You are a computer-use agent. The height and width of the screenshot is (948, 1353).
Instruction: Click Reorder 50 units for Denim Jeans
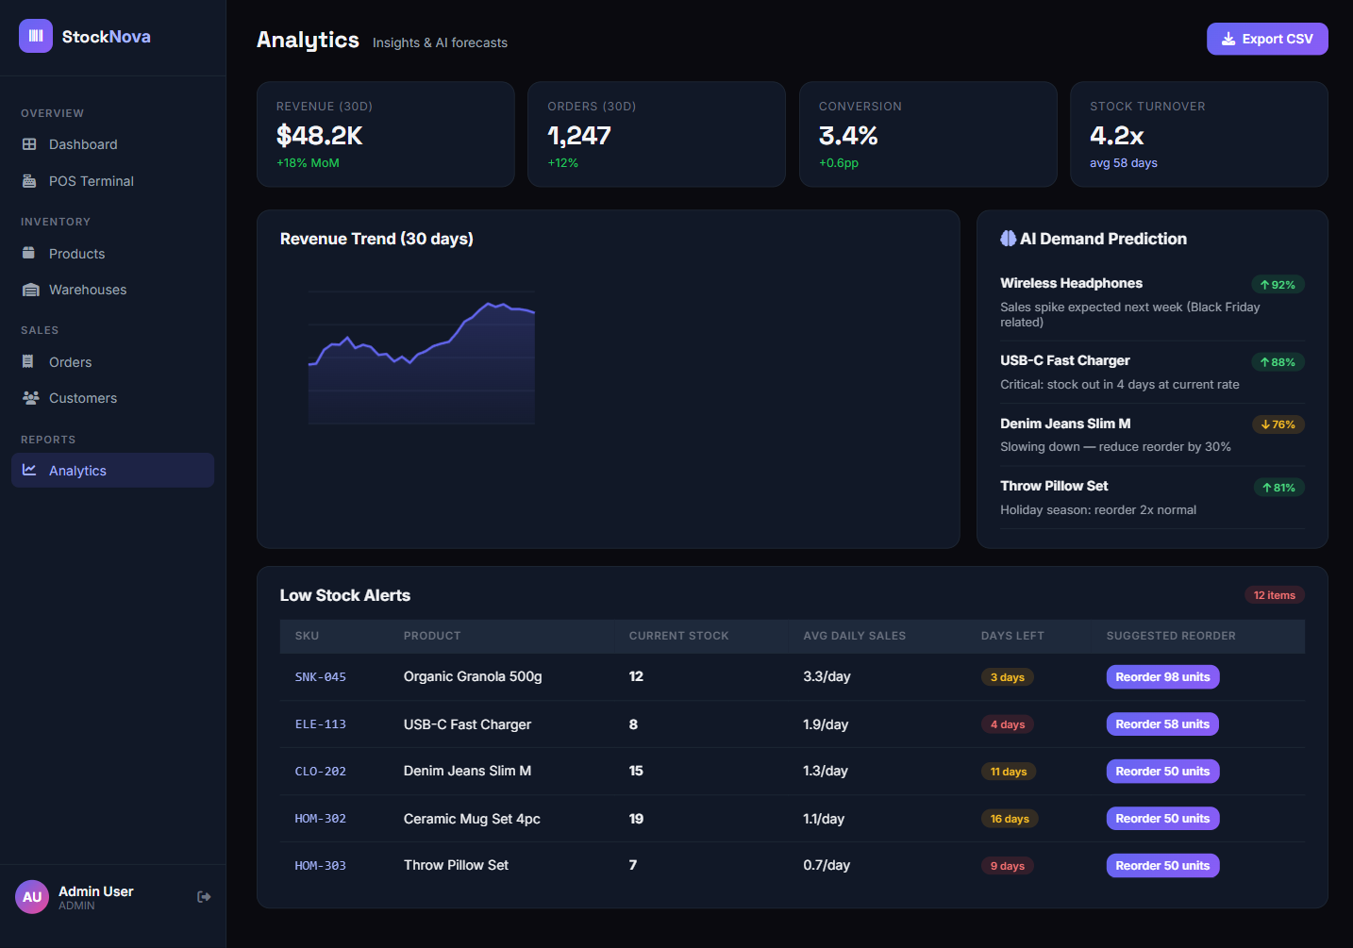click(1162, 772)
